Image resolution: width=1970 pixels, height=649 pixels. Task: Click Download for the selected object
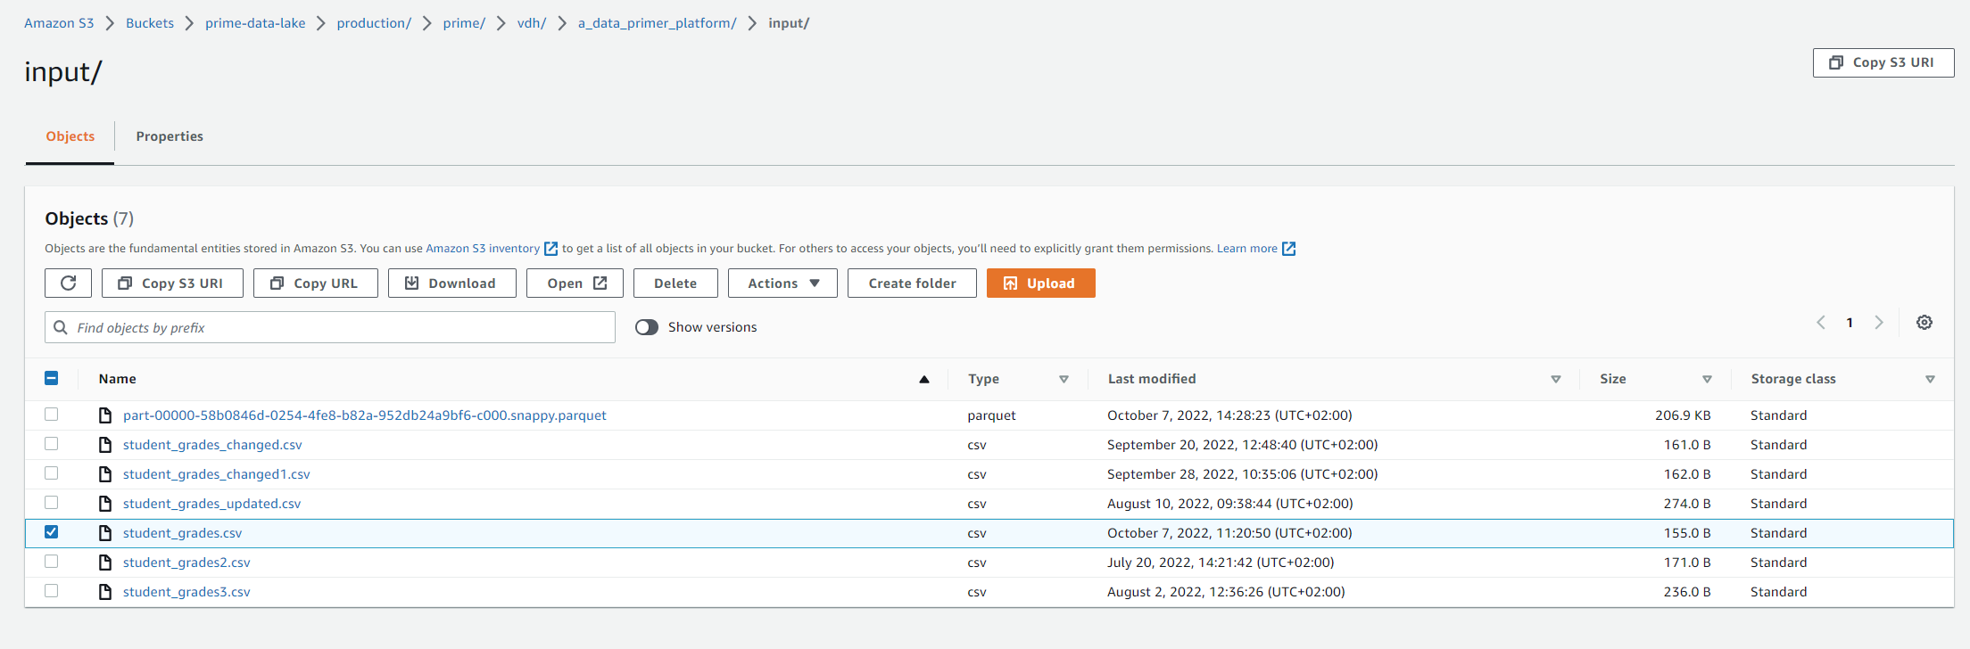(451, 283)
